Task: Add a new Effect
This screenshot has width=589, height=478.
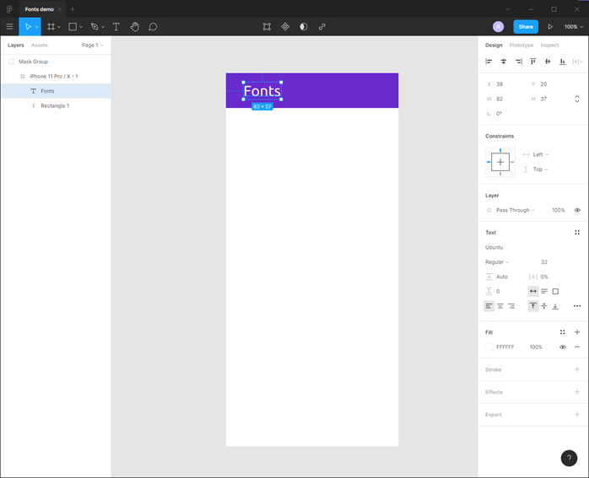Action: [x=577, y=392]
